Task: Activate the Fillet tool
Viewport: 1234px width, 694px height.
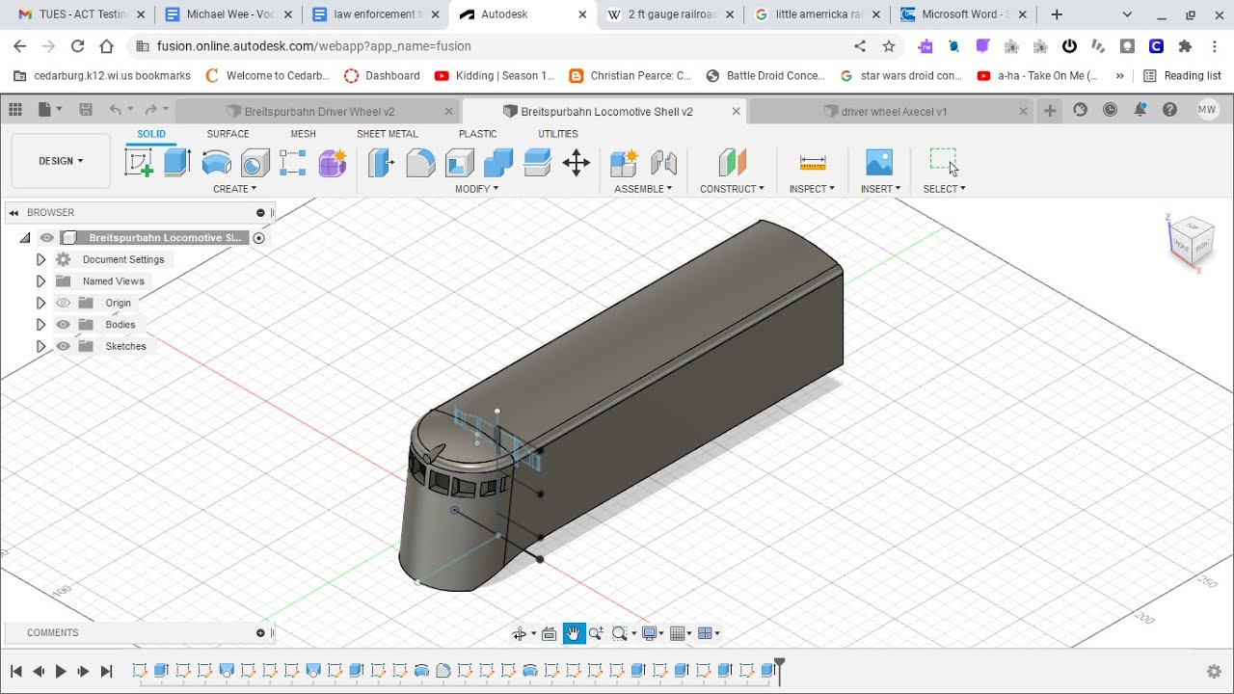Action: coord(420,162)
